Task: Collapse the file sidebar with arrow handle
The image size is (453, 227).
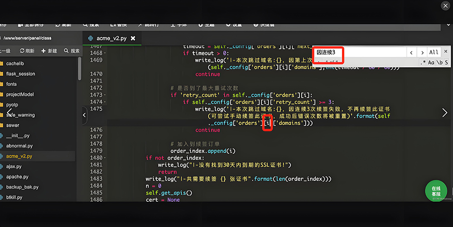Action: pos(84,116)
